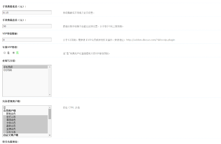Select 手机号码 in the 必填写字段 list
The image size is (221, 144).
(25, 67)
